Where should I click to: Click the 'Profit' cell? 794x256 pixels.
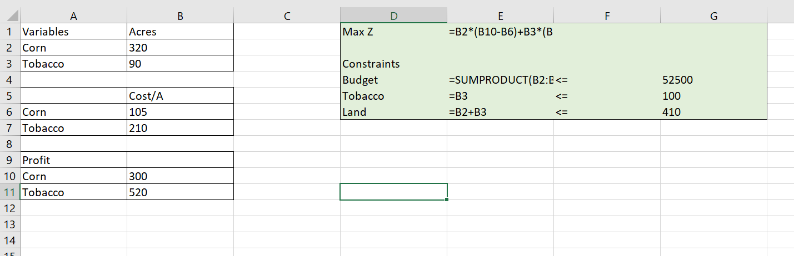(x=73, y=160)
